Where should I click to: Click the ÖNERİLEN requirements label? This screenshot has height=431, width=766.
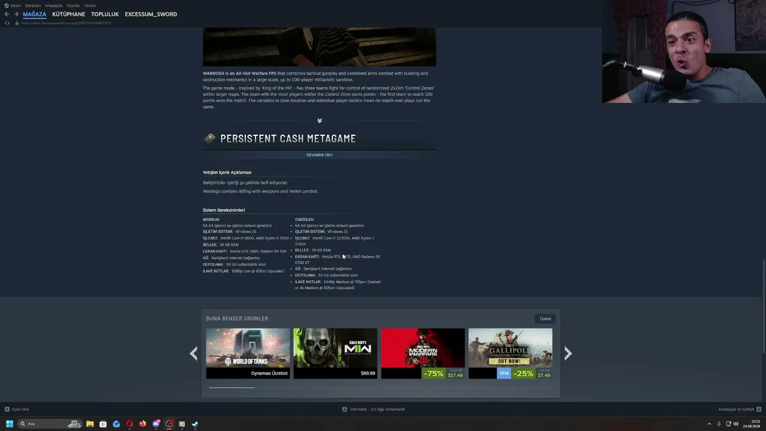pyautogui.click(x=305, y=220)
